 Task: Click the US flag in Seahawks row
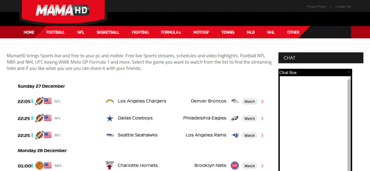tap(48, 135)
